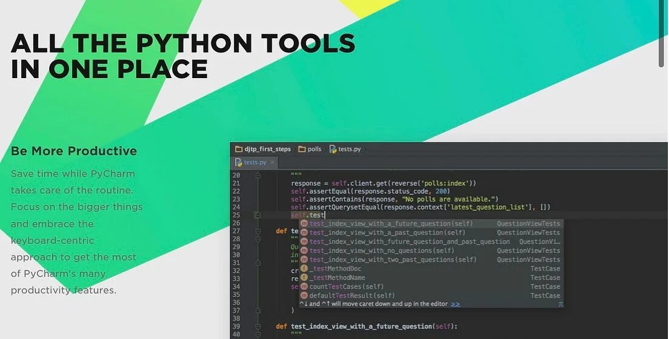Viewport: 669px width, 339px height.
Task: Click the pi icon in completion popup footer
Action: [561, 304]
